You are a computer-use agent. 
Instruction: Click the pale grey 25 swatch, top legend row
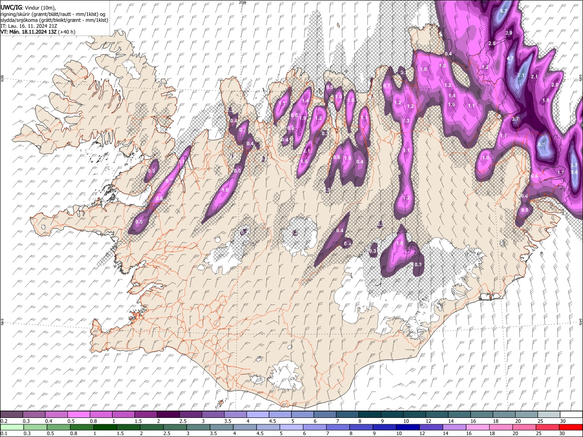pyautogui.click(x=549, y=415)
